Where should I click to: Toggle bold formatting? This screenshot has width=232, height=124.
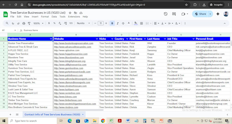[112, 23]
